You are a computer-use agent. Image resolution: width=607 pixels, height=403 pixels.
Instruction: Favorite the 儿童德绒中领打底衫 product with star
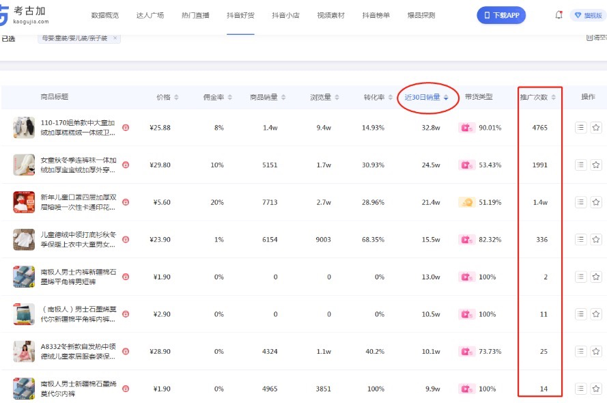(596, 239)
